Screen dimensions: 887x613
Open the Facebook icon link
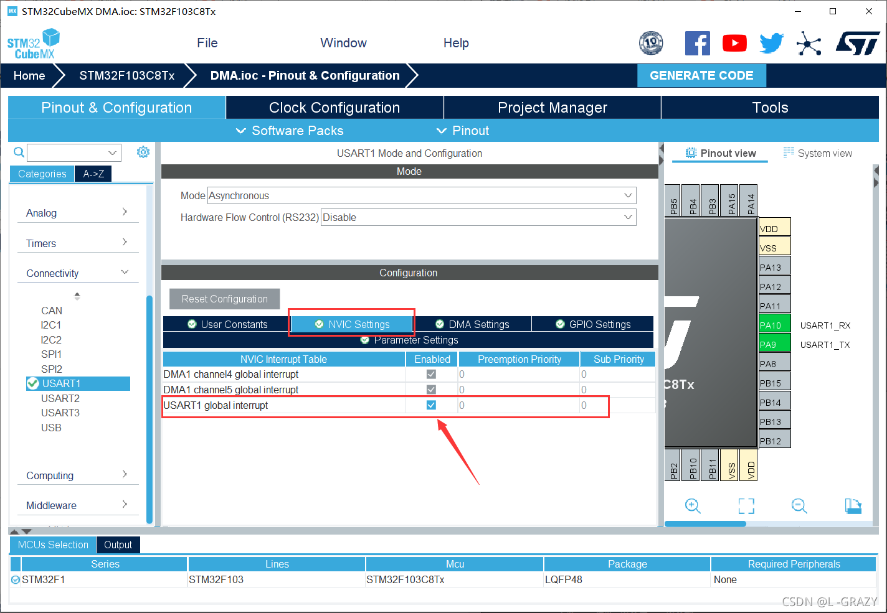tap(697, 43)
